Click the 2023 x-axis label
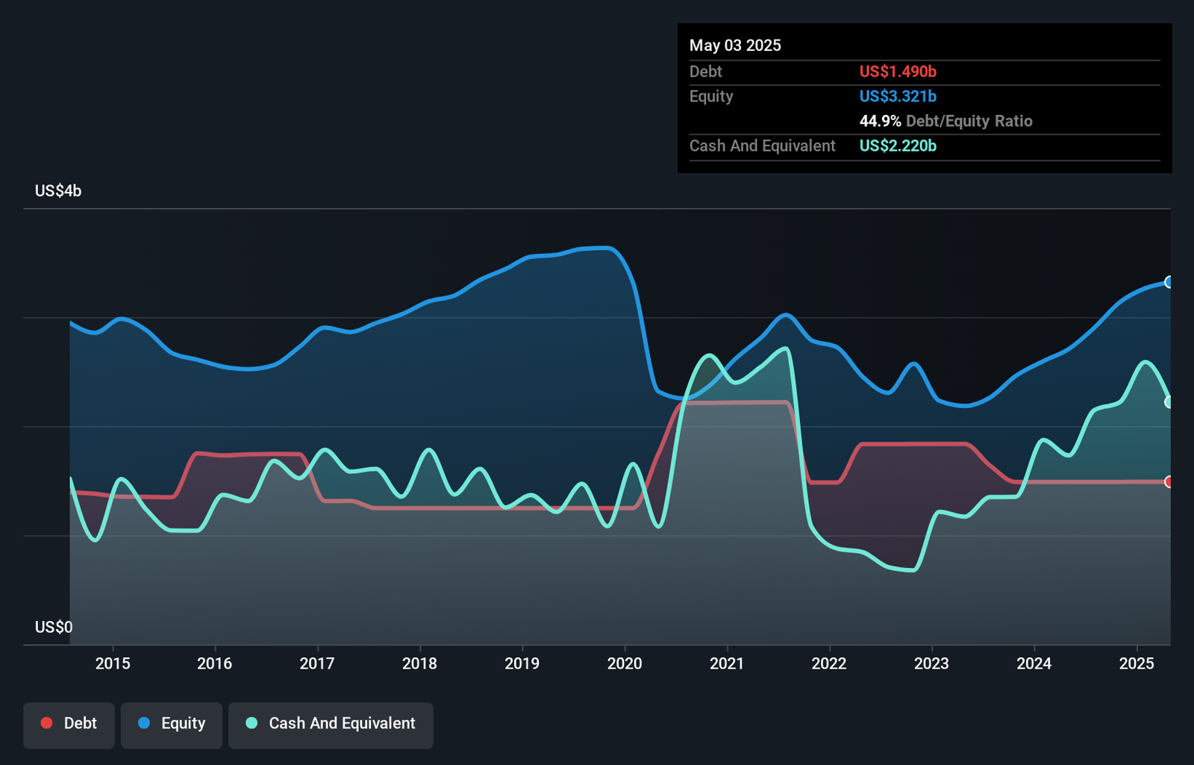1194x765 pixels. tap(931, 663)
